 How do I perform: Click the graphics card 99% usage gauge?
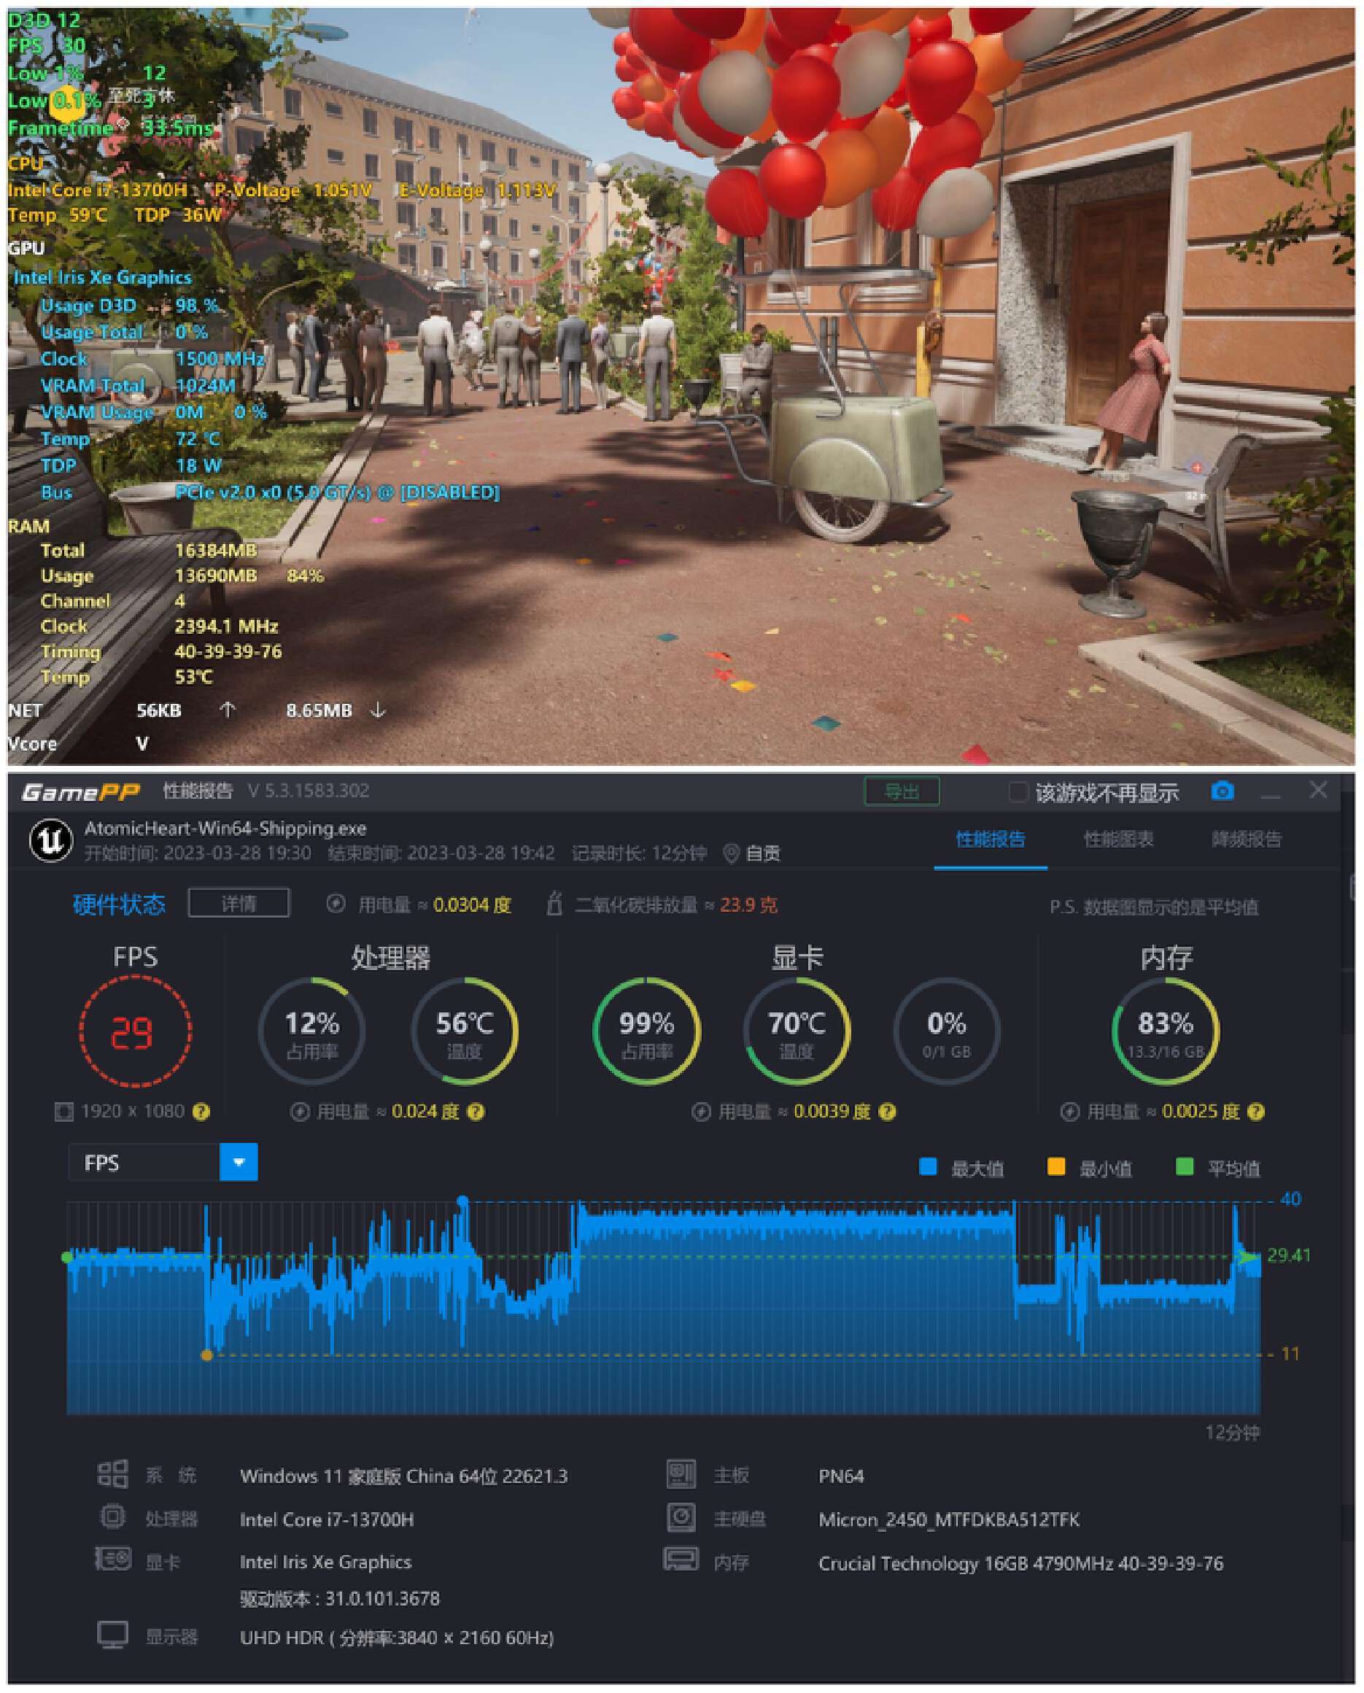tap(647, 1031)
